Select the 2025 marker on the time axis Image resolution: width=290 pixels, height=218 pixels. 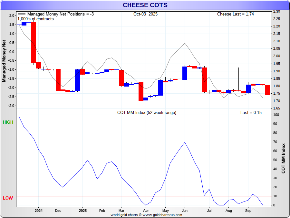[x=82, y=211]
